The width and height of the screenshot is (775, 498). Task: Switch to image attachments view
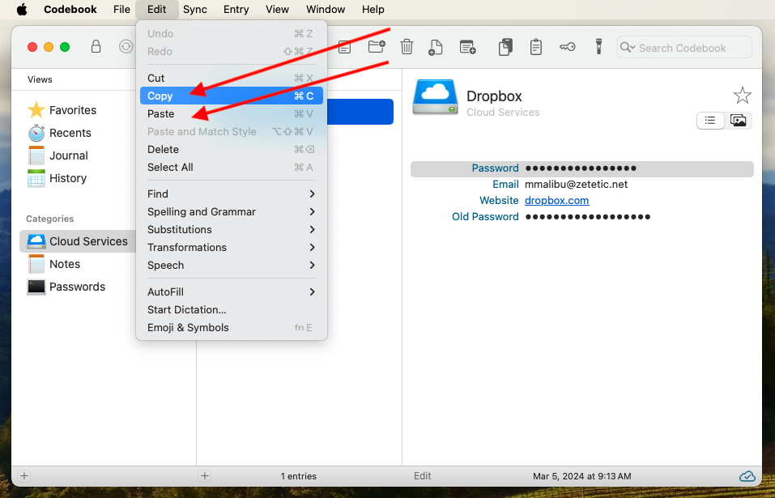pos(738,121)
